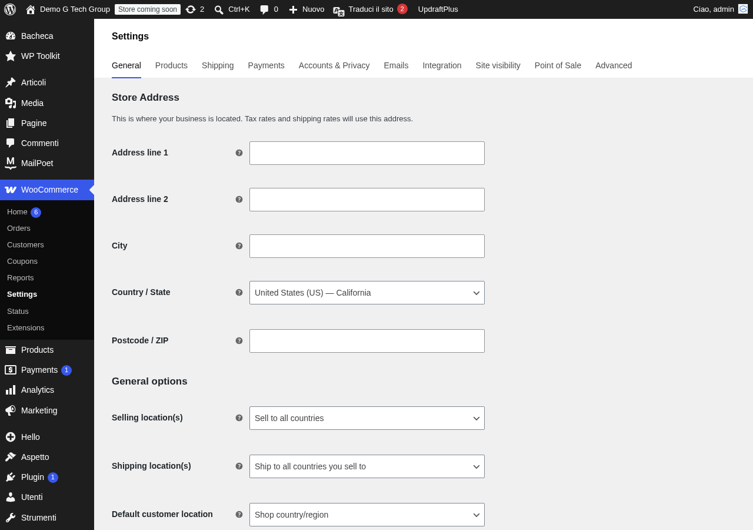753x530 pixels.
Task: Open the Integration settings tab
Action: 442,65
